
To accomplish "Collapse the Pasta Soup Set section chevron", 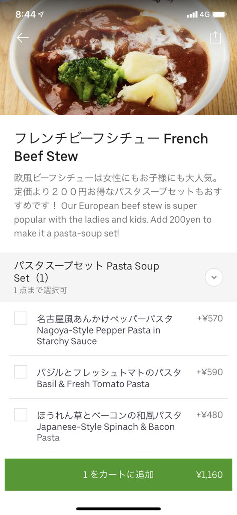I will (x=214, y=277).
